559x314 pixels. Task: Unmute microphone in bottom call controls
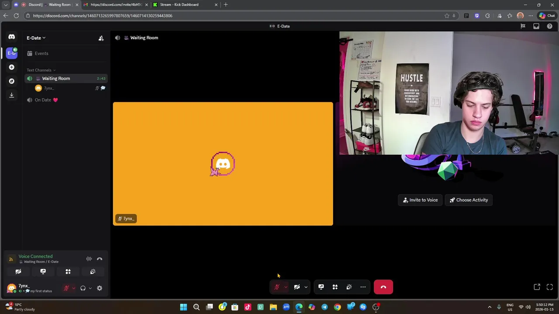(277, 287)
